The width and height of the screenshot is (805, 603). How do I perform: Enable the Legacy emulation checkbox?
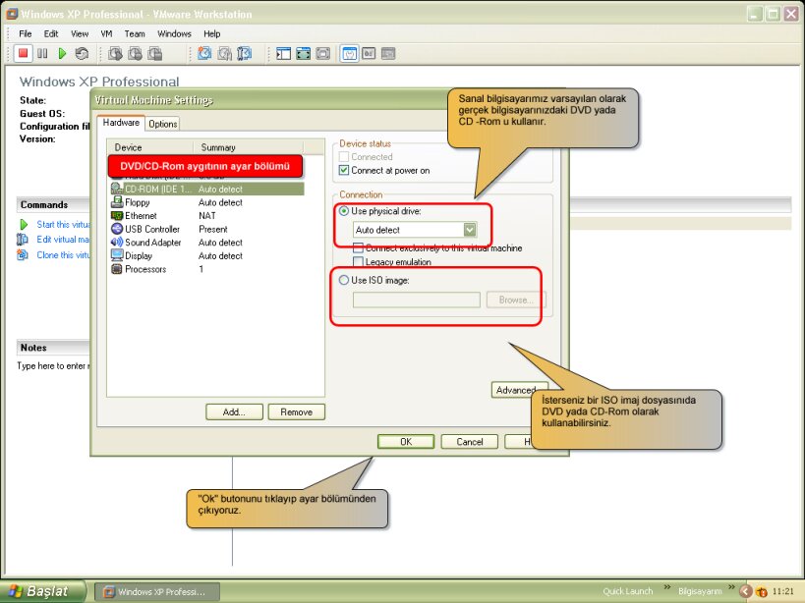click(359, 261)
